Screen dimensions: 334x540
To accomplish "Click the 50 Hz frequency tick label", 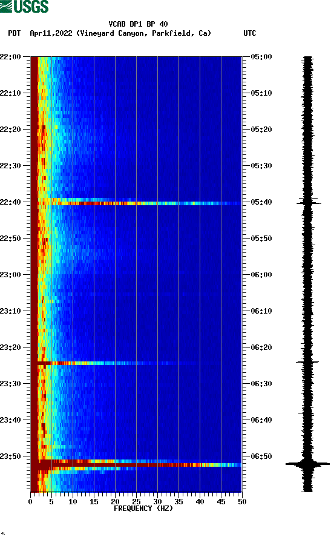I will pos(242,502).
